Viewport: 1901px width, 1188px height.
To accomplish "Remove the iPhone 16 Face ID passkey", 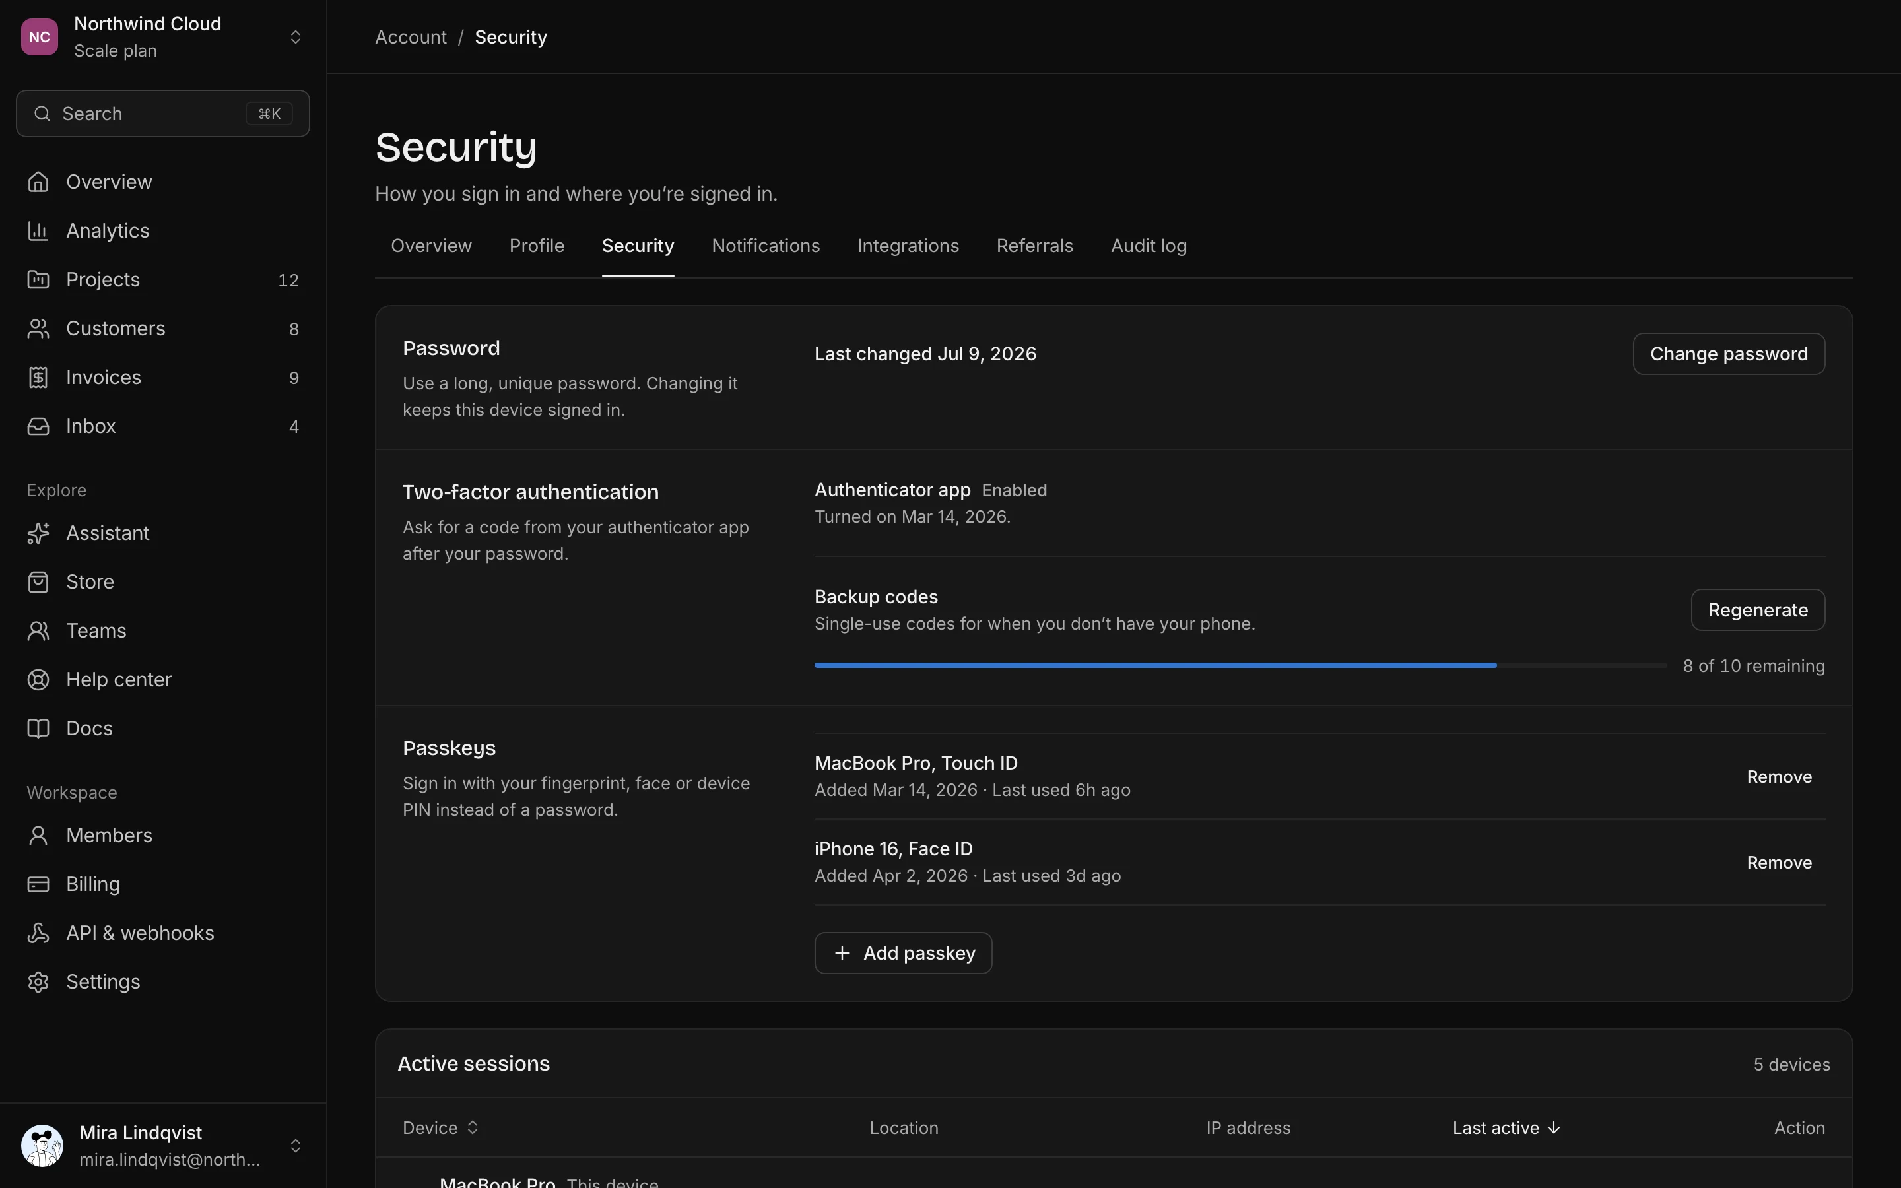I will 1778,862.
